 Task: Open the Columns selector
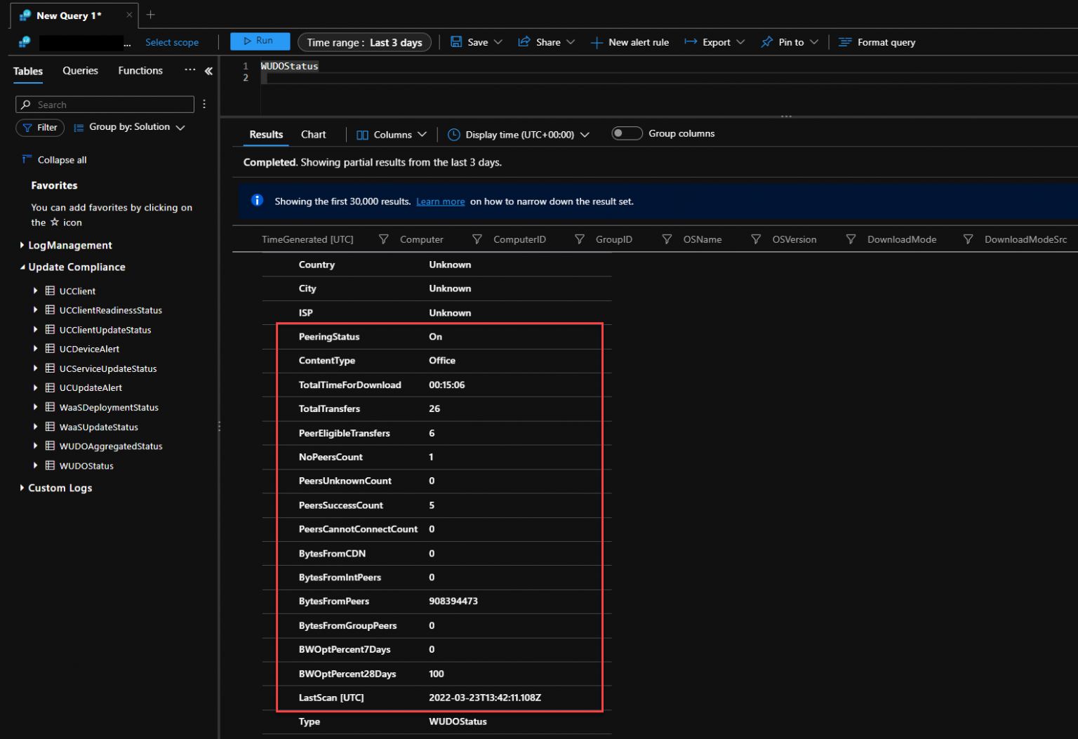[390, 134]
